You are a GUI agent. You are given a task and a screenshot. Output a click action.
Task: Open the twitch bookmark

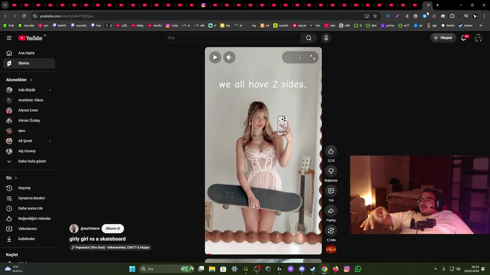coord(59,26)
